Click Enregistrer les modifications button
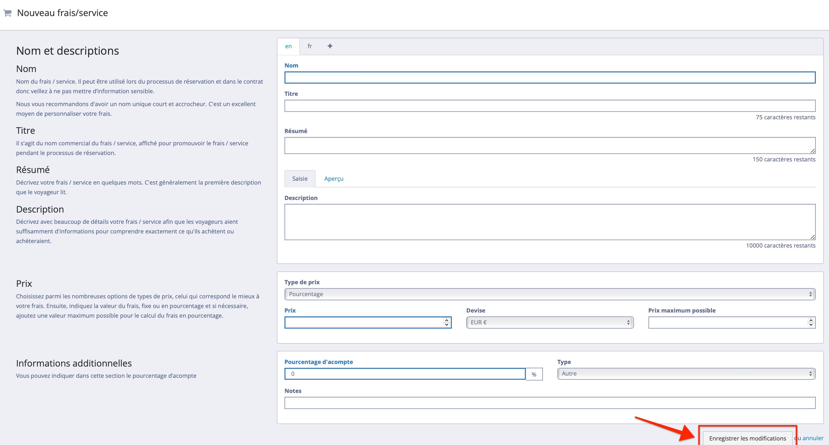The height and width of the screenshot is (445, 829). [x=748, y=438]
